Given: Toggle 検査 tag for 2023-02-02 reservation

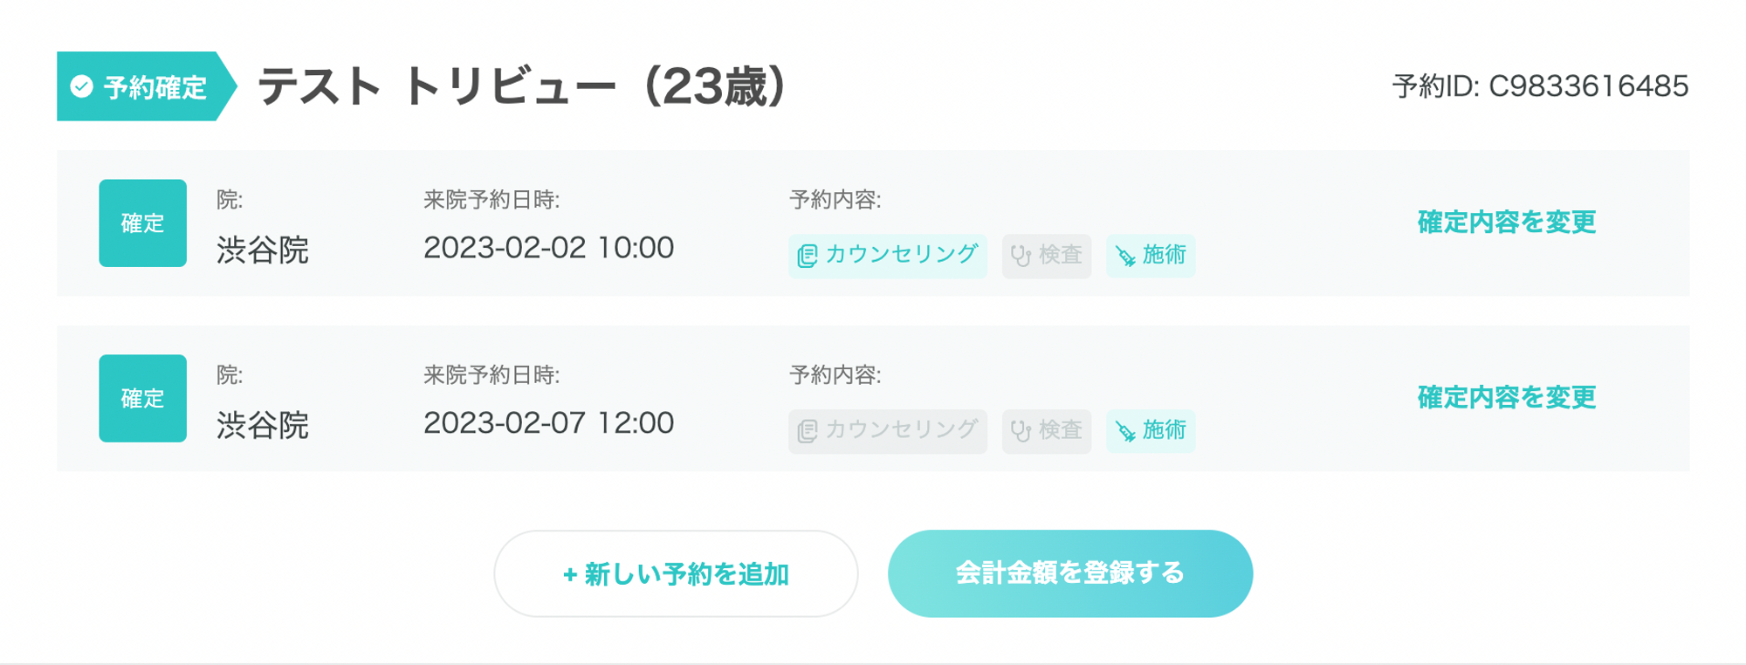Looking at the screenshot, I should pyautogui.click(x=1046, y=256).
